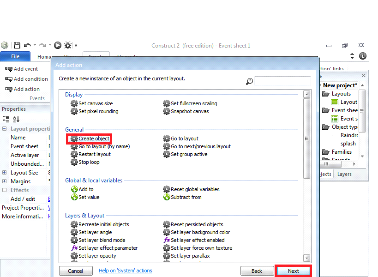Screen dimensions: 378x277
Task: Pick the Restart layout action
Action: (90, 154)
